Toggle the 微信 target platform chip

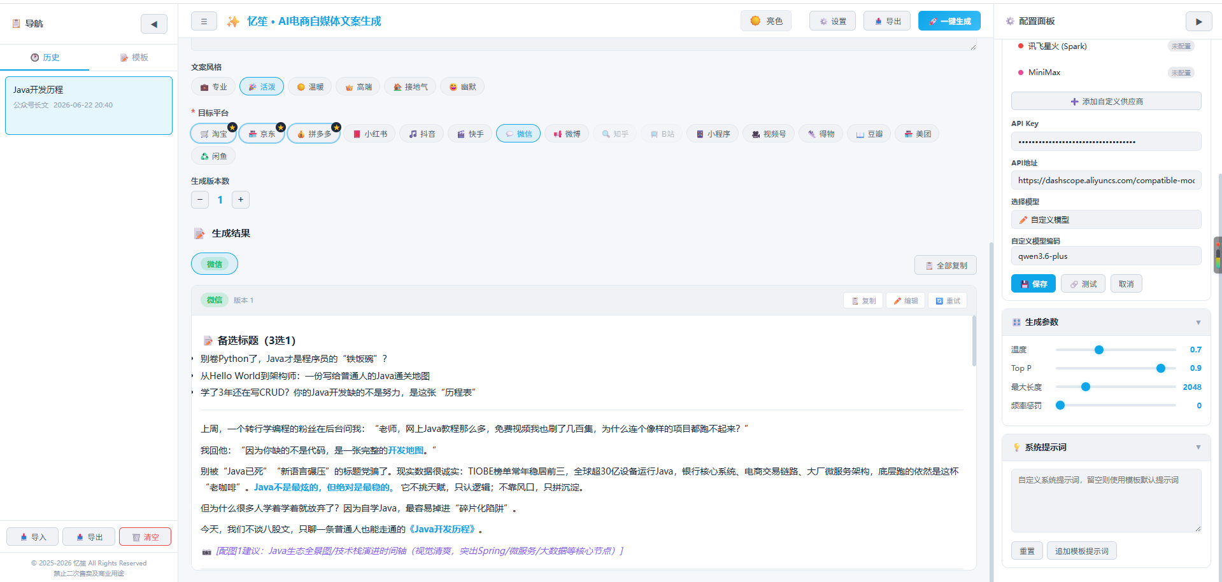tap(518, 134)
